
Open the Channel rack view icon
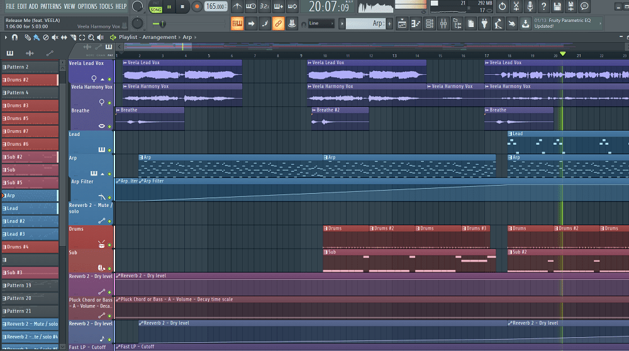point(430,24)
